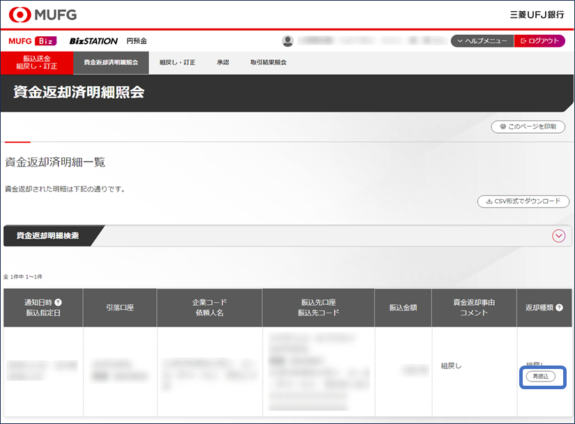Expand the 資金返却明細検索 panel with red chevron
This screenshot has height=424, width=575.
(558, 236)
